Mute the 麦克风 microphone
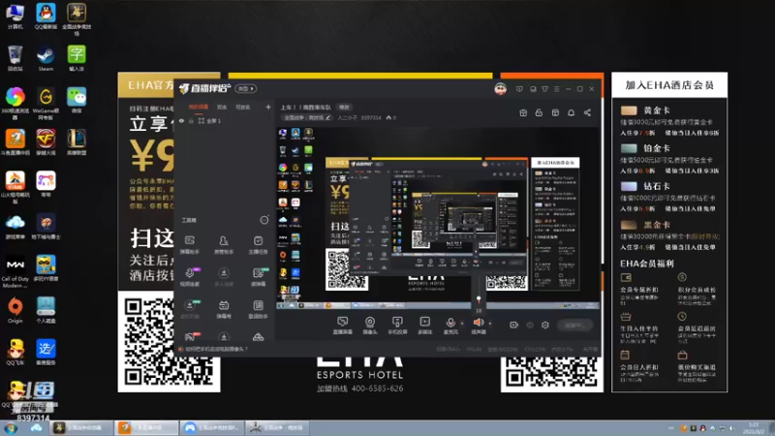Image resolution: width=775 pixels, height=436 pixels. click(450, 326)
